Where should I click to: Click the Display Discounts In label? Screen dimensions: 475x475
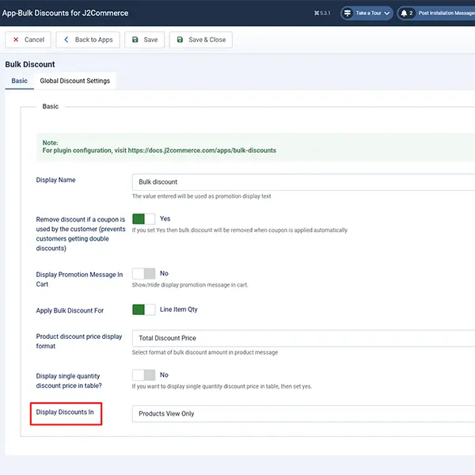(65, 412)
